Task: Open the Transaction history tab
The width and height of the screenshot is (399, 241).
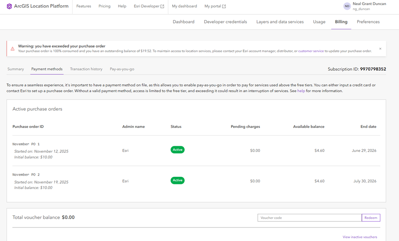Action: pos(86,69)
